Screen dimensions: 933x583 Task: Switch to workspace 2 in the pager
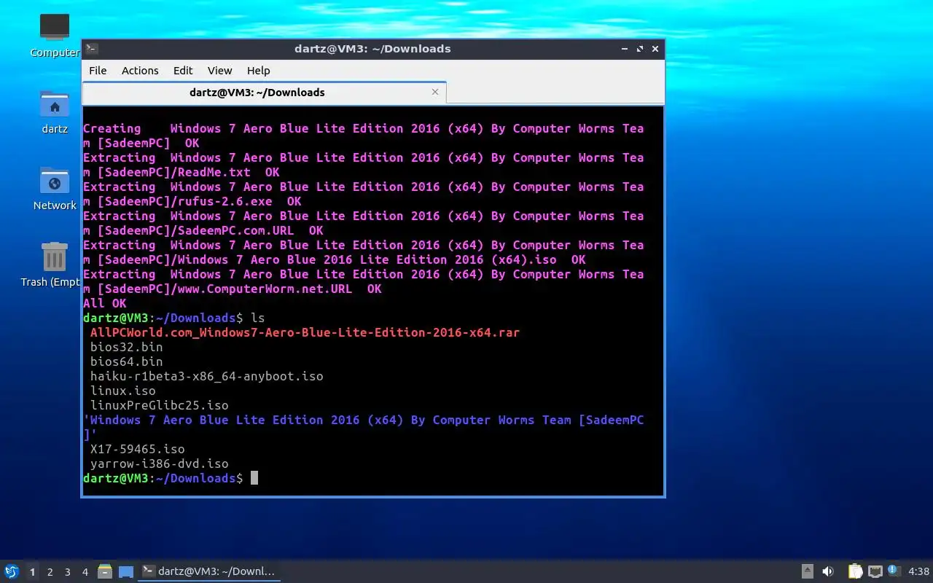(50, 572)
